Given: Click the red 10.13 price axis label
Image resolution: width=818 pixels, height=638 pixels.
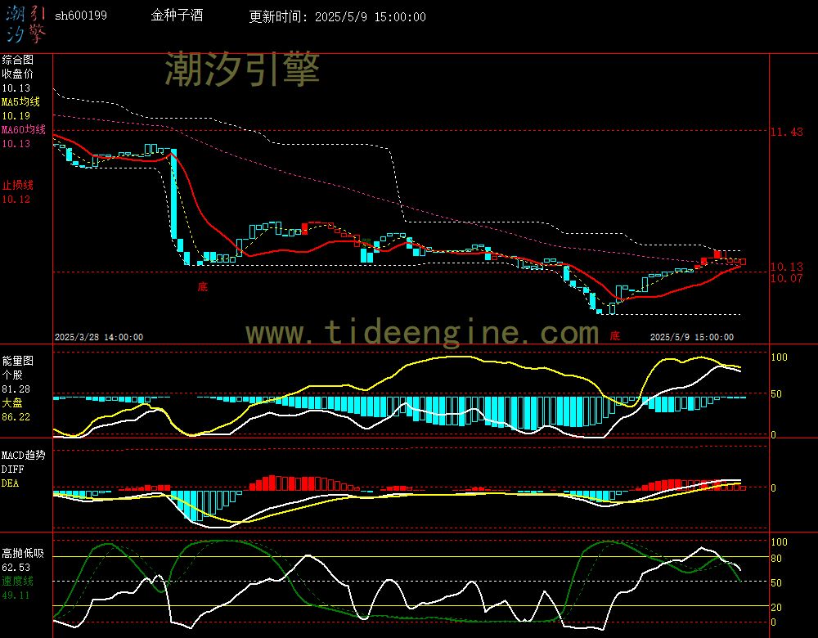Looking at the screenshot, I should [x=787, y=267].
